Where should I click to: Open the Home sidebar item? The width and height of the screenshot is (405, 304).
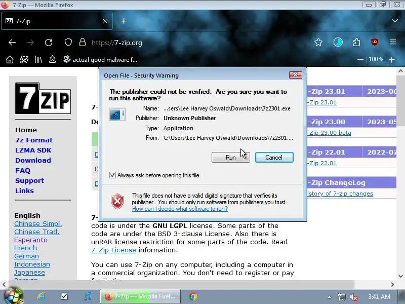tap(26, 130)
